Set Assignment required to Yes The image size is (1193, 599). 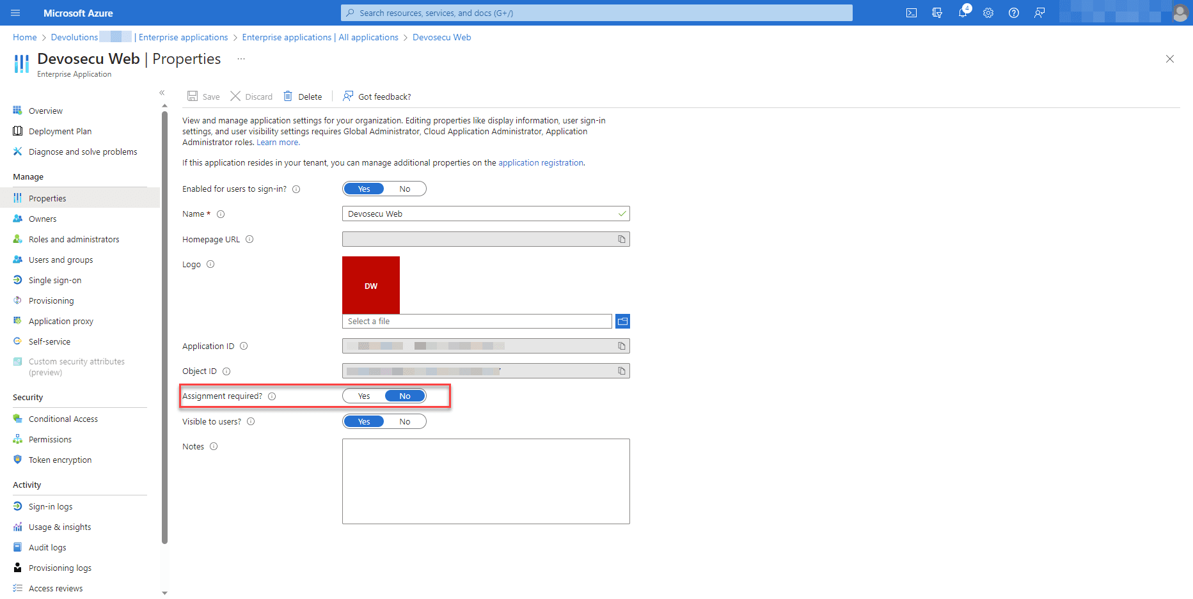[364, 396]
